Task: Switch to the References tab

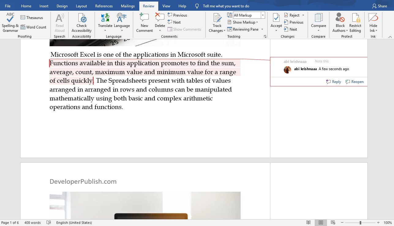Action: pyautogui.click(x=104, y=6)
